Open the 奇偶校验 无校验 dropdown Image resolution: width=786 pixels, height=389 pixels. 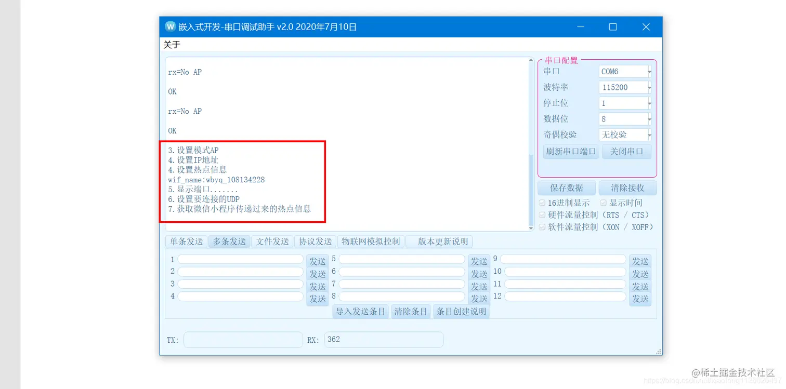[x=625, y=135]
